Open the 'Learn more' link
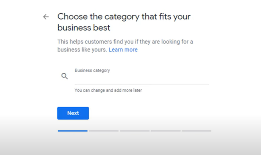261x155 pixels. 123,50
